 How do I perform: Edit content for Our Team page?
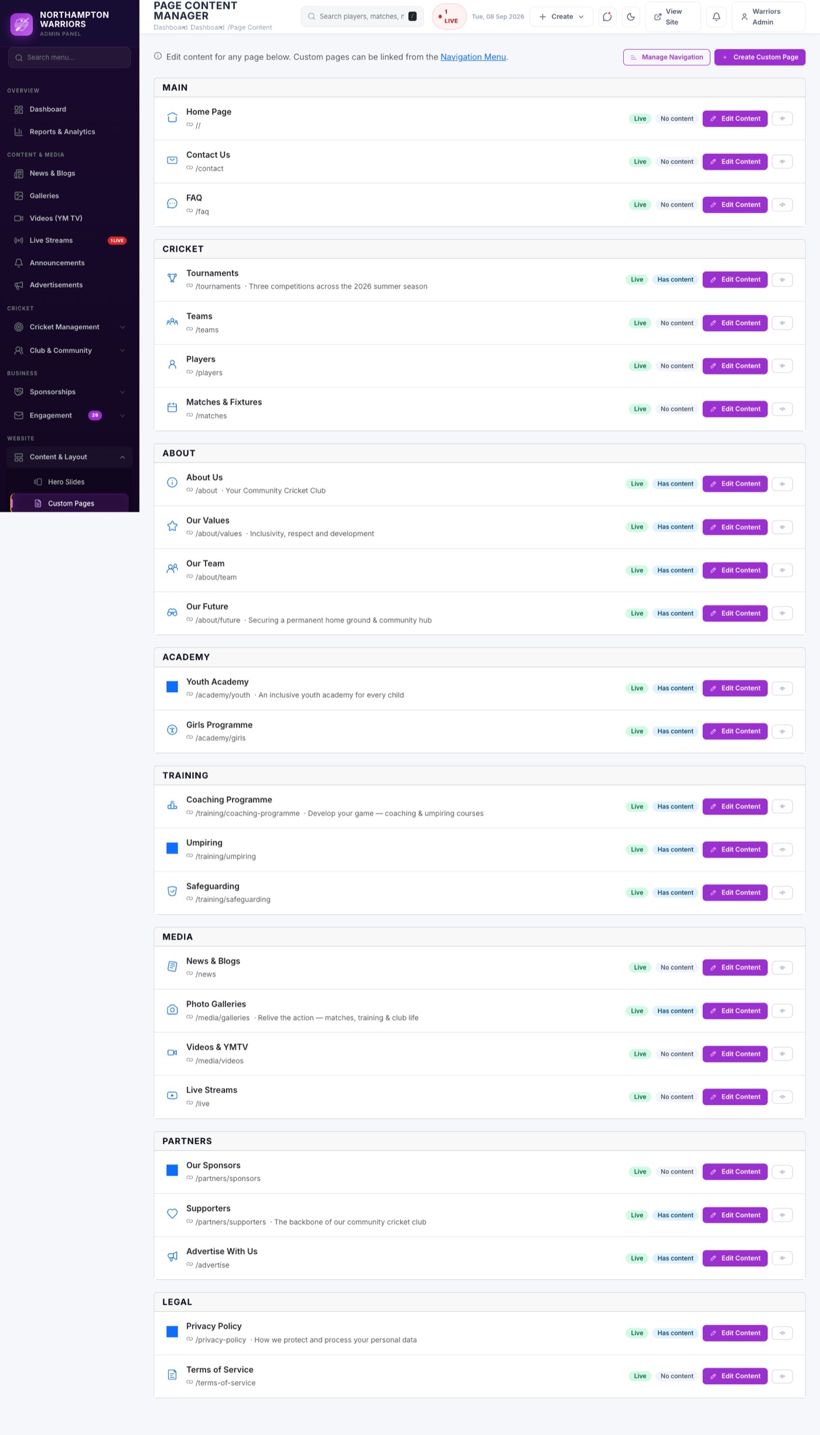click(734, 570)
